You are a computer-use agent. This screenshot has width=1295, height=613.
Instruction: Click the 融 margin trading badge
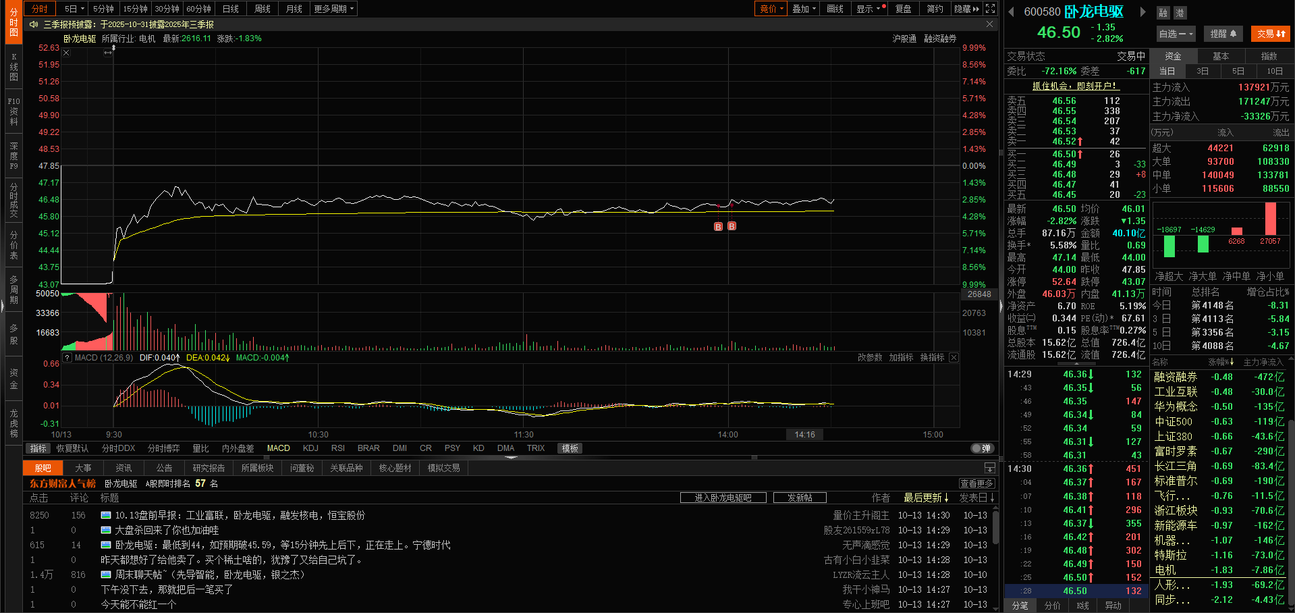(1163, 13)
